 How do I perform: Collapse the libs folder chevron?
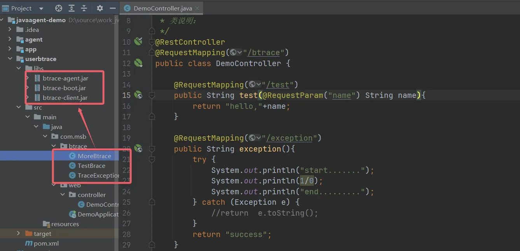click(19, 68)
